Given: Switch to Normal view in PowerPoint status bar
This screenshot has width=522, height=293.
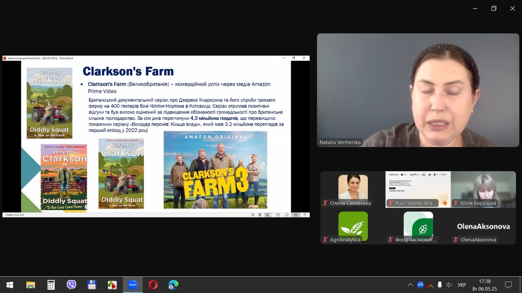Looking at the screenshot, I should pos(278,215).
